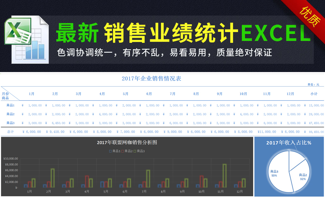Click the 6月 label on chart axis
This screenshot has height=205, width=325.
tap(125, 192)
